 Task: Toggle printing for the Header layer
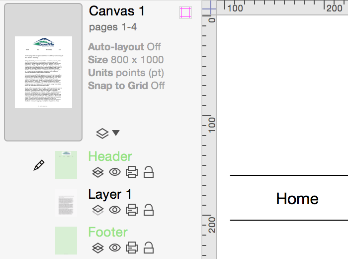132,172
